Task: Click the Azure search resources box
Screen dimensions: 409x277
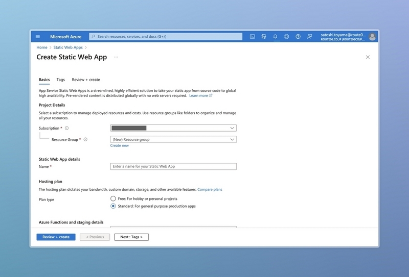Action: coord(166,36)
